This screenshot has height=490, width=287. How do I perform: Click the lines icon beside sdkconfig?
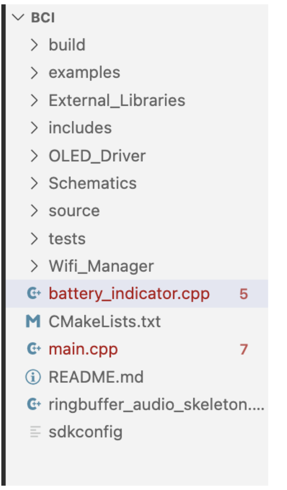point(35,432)
